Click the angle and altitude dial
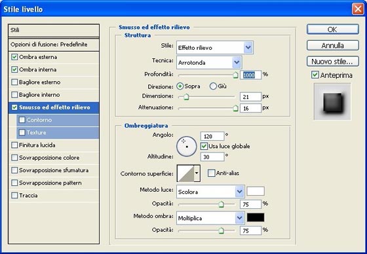 [187, 147]
